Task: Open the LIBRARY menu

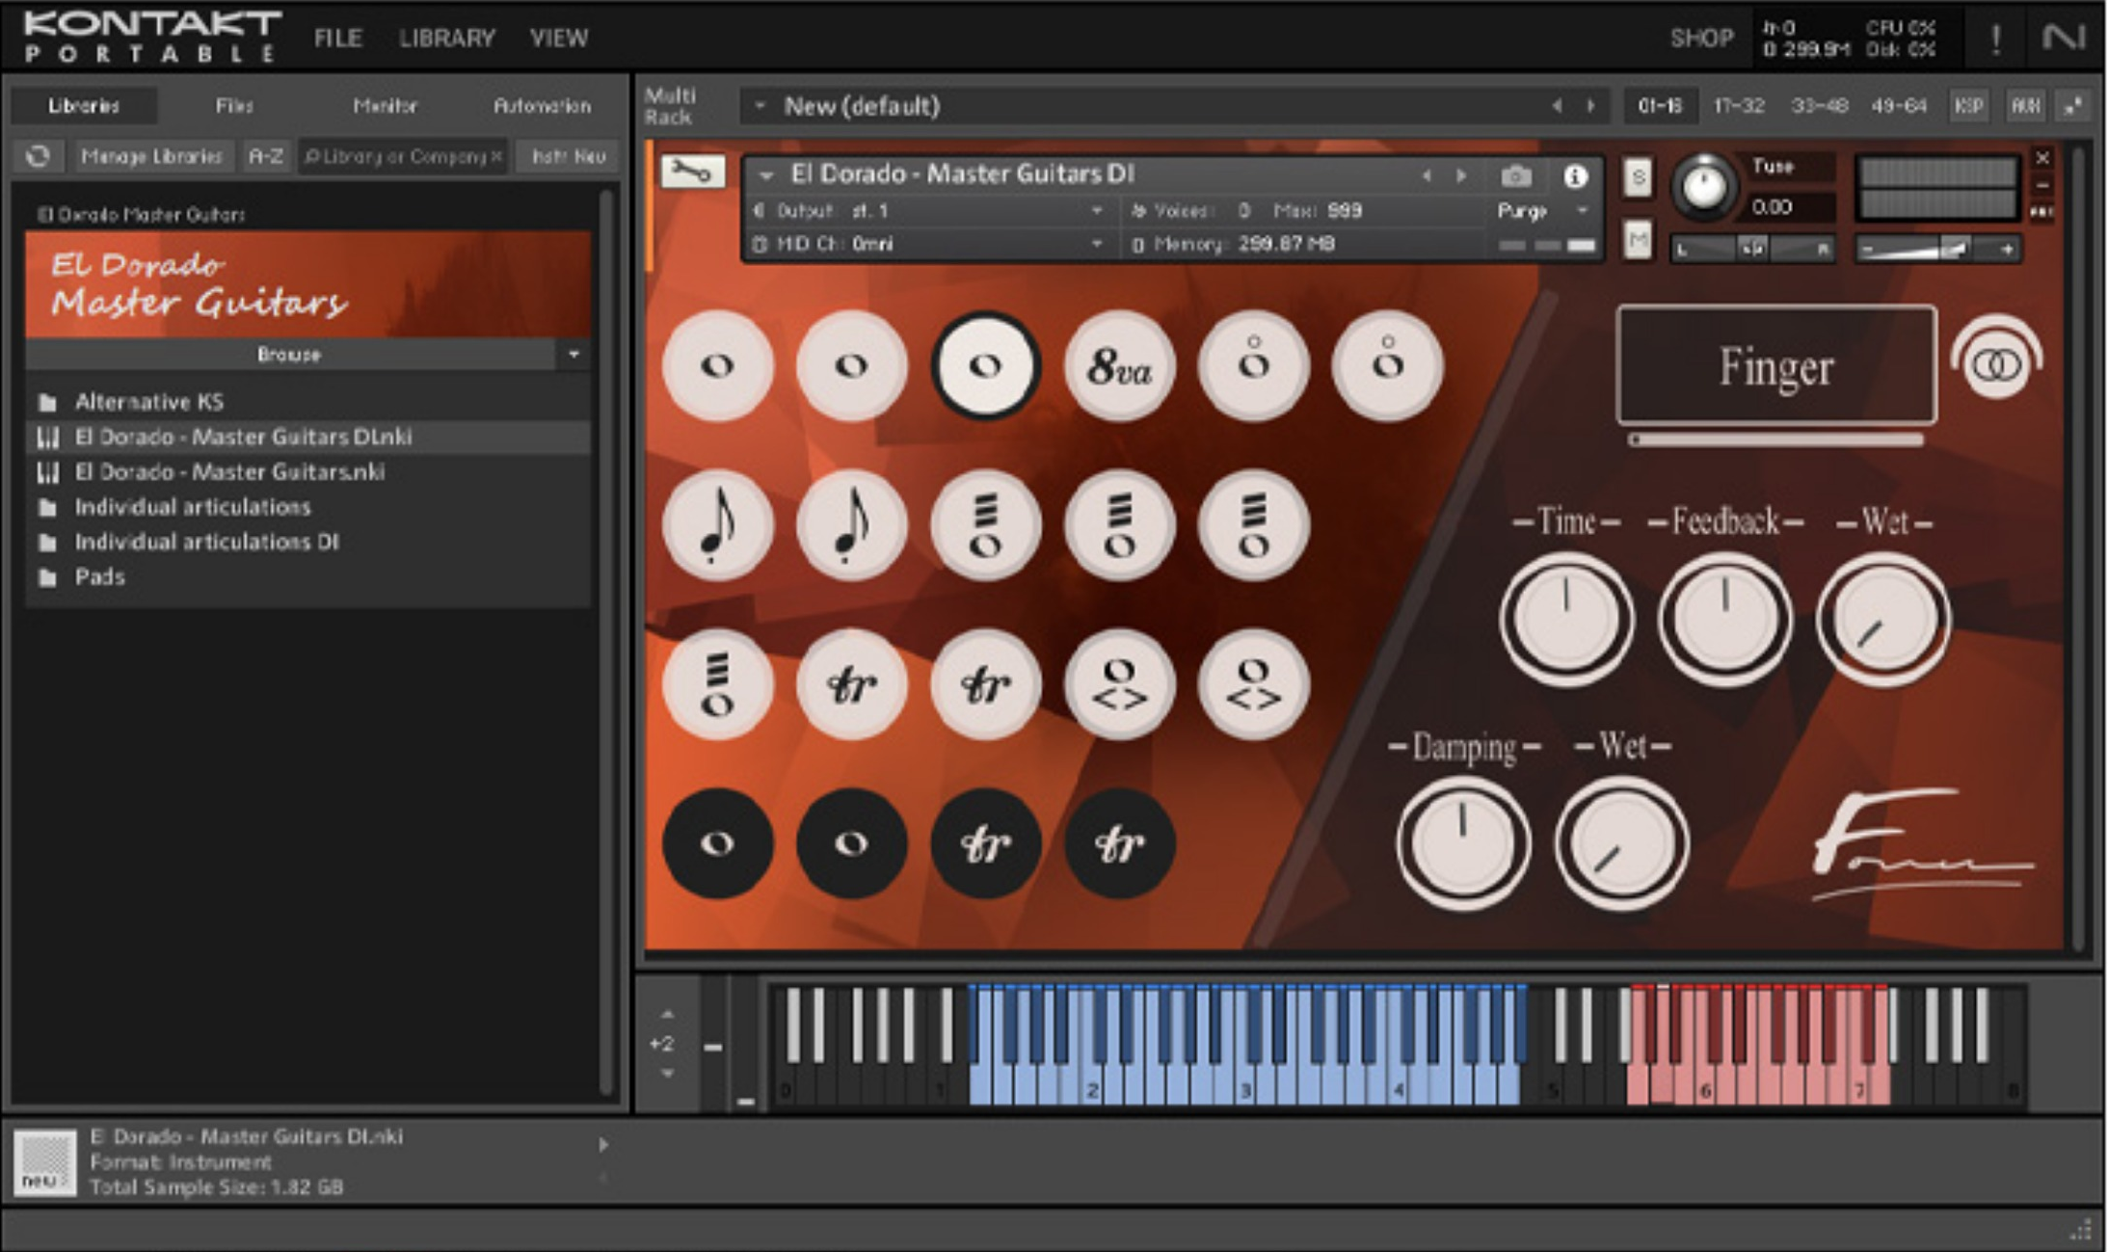Action: coord(447,39)
